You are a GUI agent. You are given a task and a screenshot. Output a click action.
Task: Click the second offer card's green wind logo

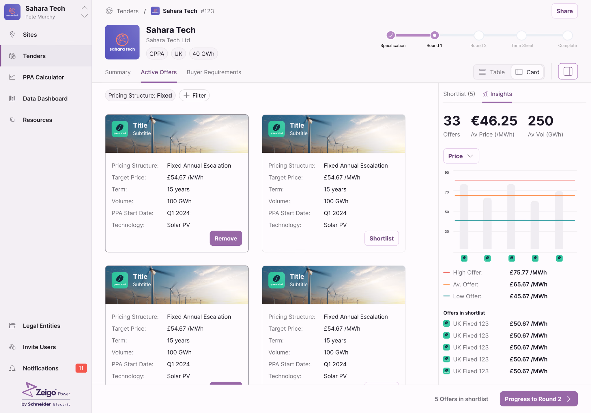(x=276, y=129)
